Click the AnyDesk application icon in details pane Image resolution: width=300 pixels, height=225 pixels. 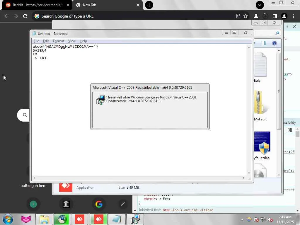coord(66,187)
